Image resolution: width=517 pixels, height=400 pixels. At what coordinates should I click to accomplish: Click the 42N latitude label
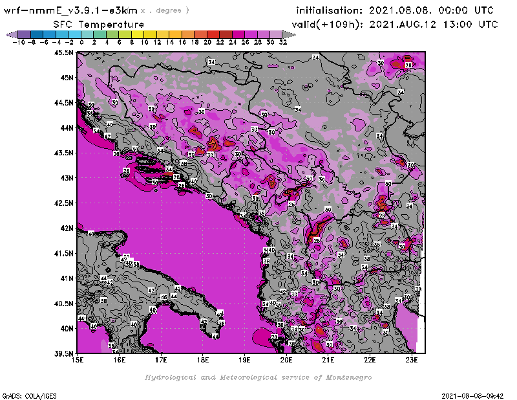click(x=67, y=228)
